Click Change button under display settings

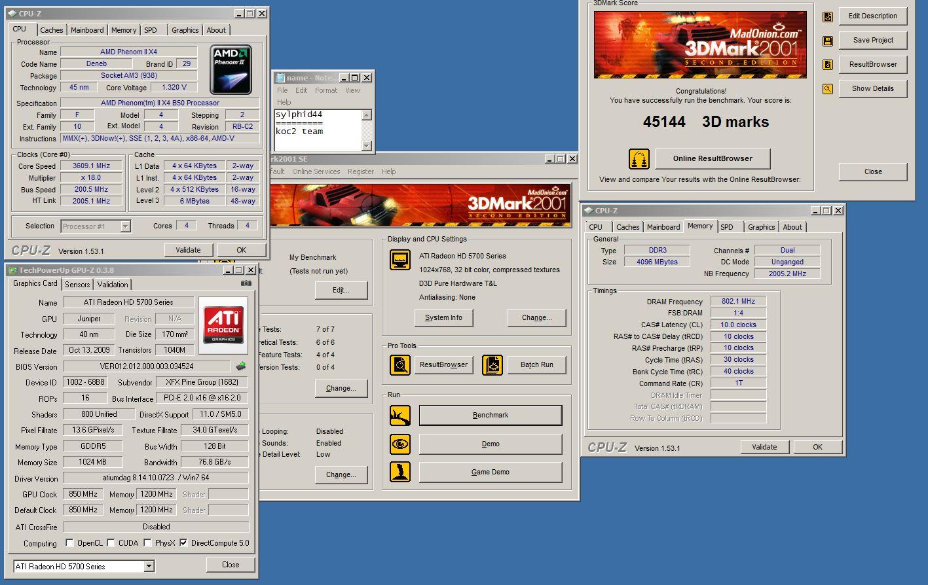click(x=536, y=317)
